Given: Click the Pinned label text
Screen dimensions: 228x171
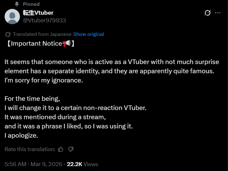Looking at the screenshot, I should tap(31, 4).
